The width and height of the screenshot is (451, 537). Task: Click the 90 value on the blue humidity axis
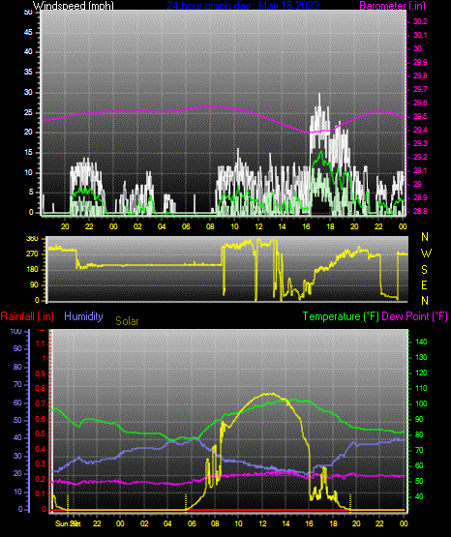17,348
